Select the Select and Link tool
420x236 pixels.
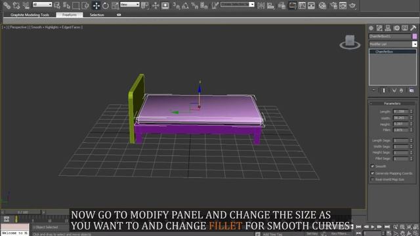tap(7, 5)
